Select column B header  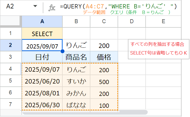click(76, 21)
